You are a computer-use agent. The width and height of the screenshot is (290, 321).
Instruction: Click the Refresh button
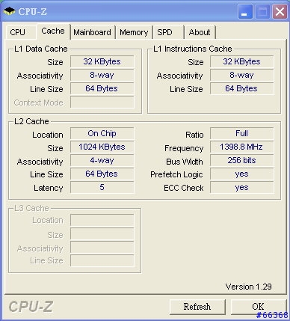pyautogui.click(x=197, y=307)
